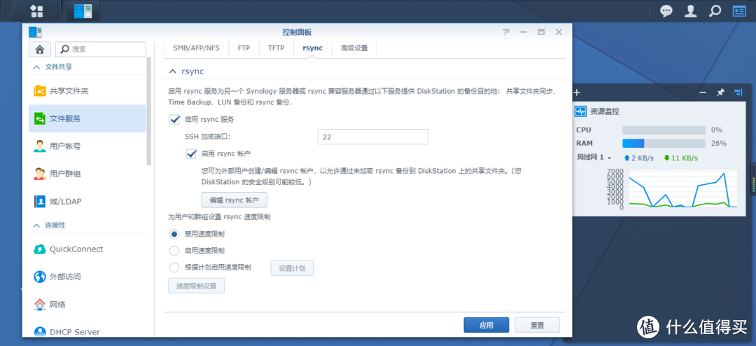Screen dimensions: 756x346
Task: Click the QuickConnect cloud icon
Action: point(40,249)
